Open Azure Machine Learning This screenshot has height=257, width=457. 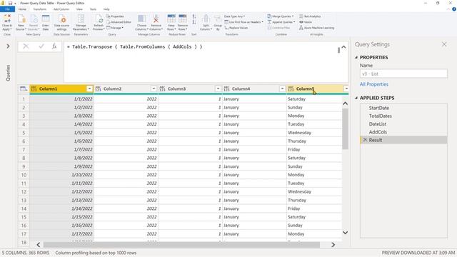tap(316, 28)
